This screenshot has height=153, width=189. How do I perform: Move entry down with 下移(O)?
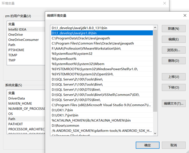tap(173, 87)
